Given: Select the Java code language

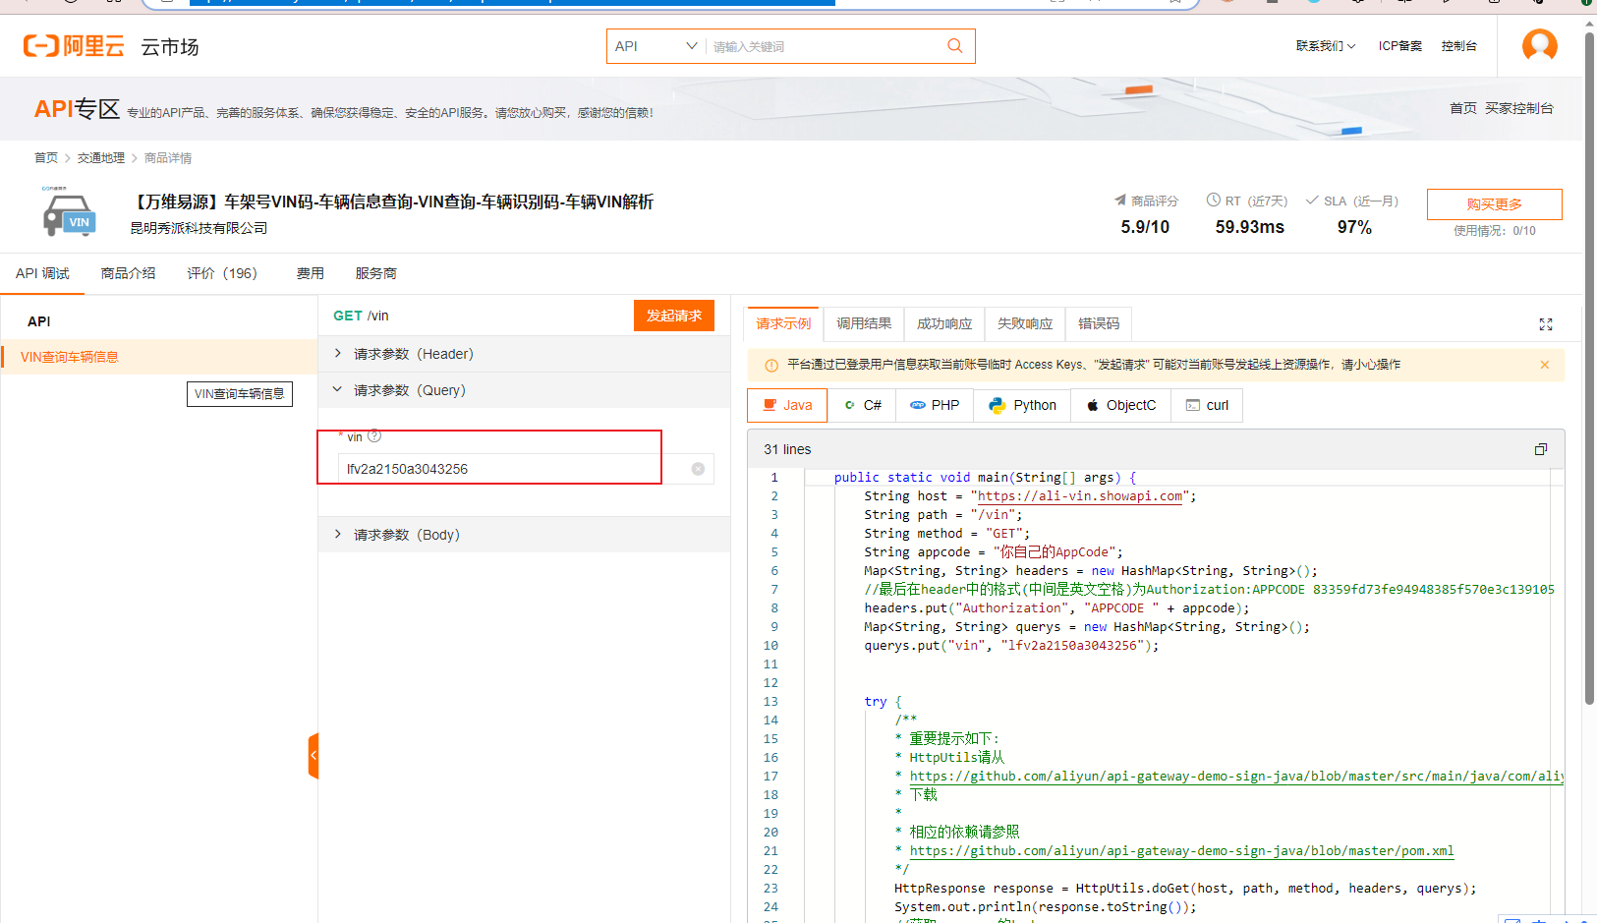Looking at the screenshot, I should click(787, 405).
